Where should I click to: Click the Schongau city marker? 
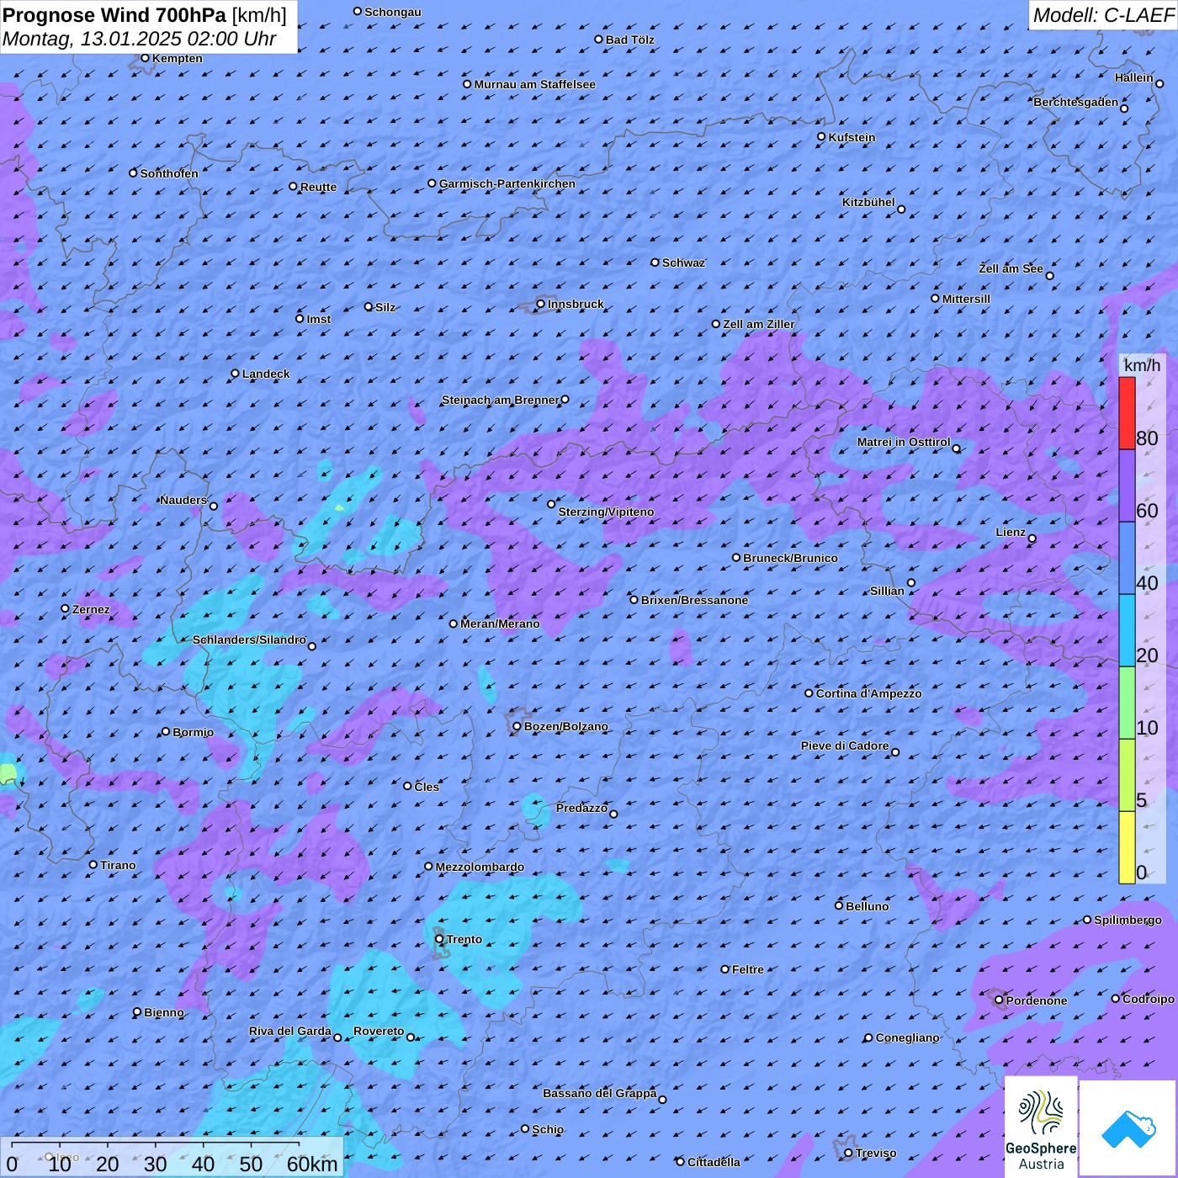(358, 12)
